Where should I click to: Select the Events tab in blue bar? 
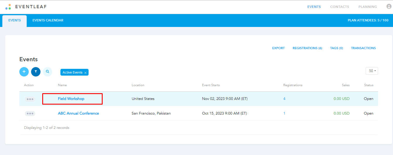click(x=15, y=21)
